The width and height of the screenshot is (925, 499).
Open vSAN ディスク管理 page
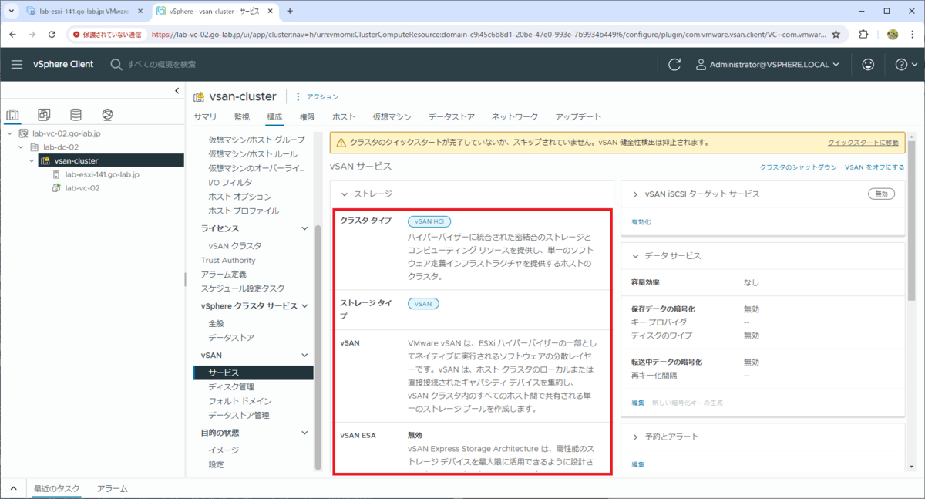click(230, 387)
